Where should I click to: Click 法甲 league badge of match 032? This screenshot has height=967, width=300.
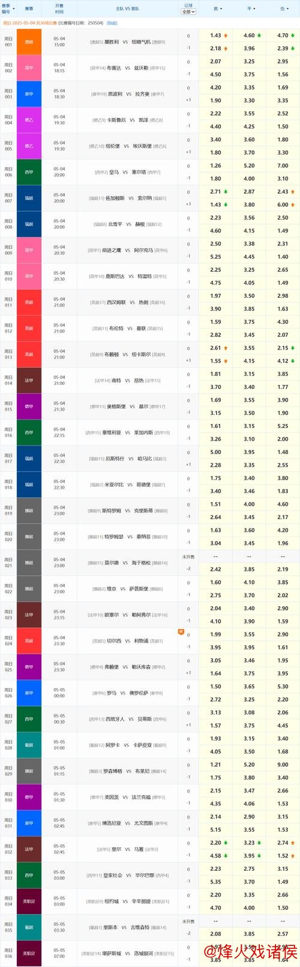pos(29,849)
